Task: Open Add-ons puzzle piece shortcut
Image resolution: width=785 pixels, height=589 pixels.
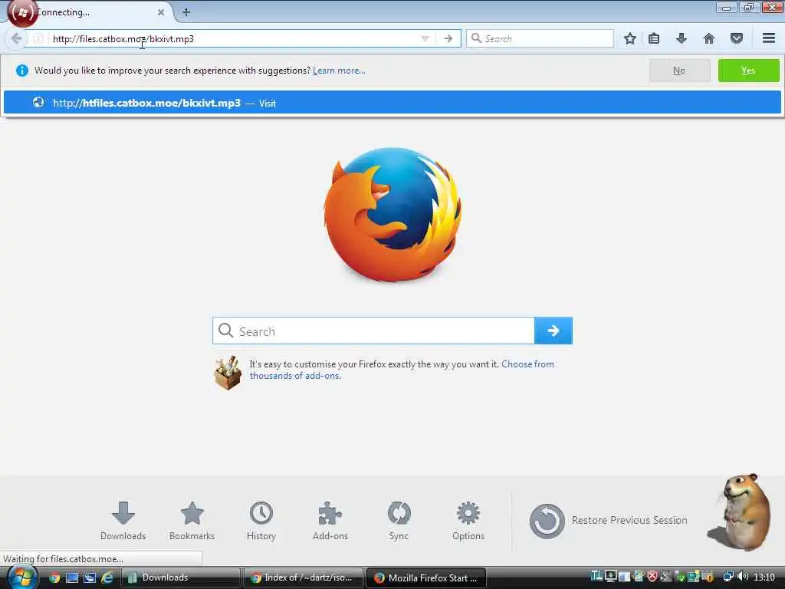Action: [330, 521]
